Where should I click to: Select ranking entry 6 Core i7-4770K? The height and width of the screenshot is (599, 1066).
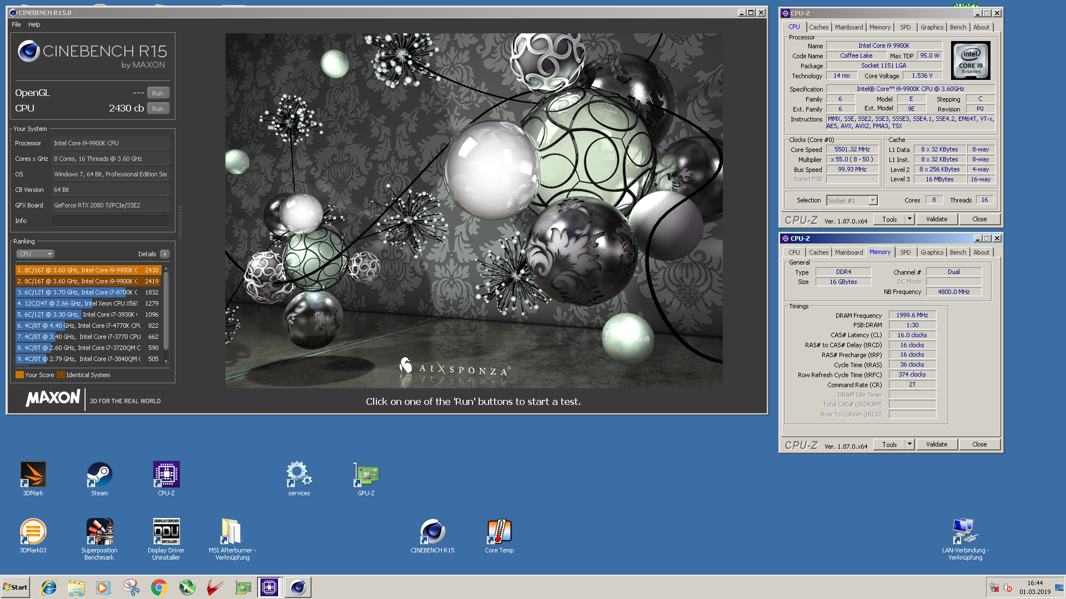[x=88, y=326]
